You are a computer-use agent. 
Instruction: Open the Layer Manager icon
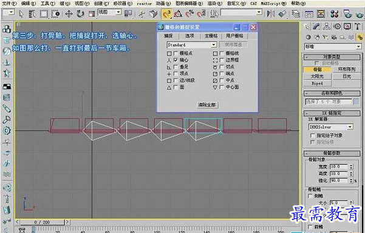(296, 14)
